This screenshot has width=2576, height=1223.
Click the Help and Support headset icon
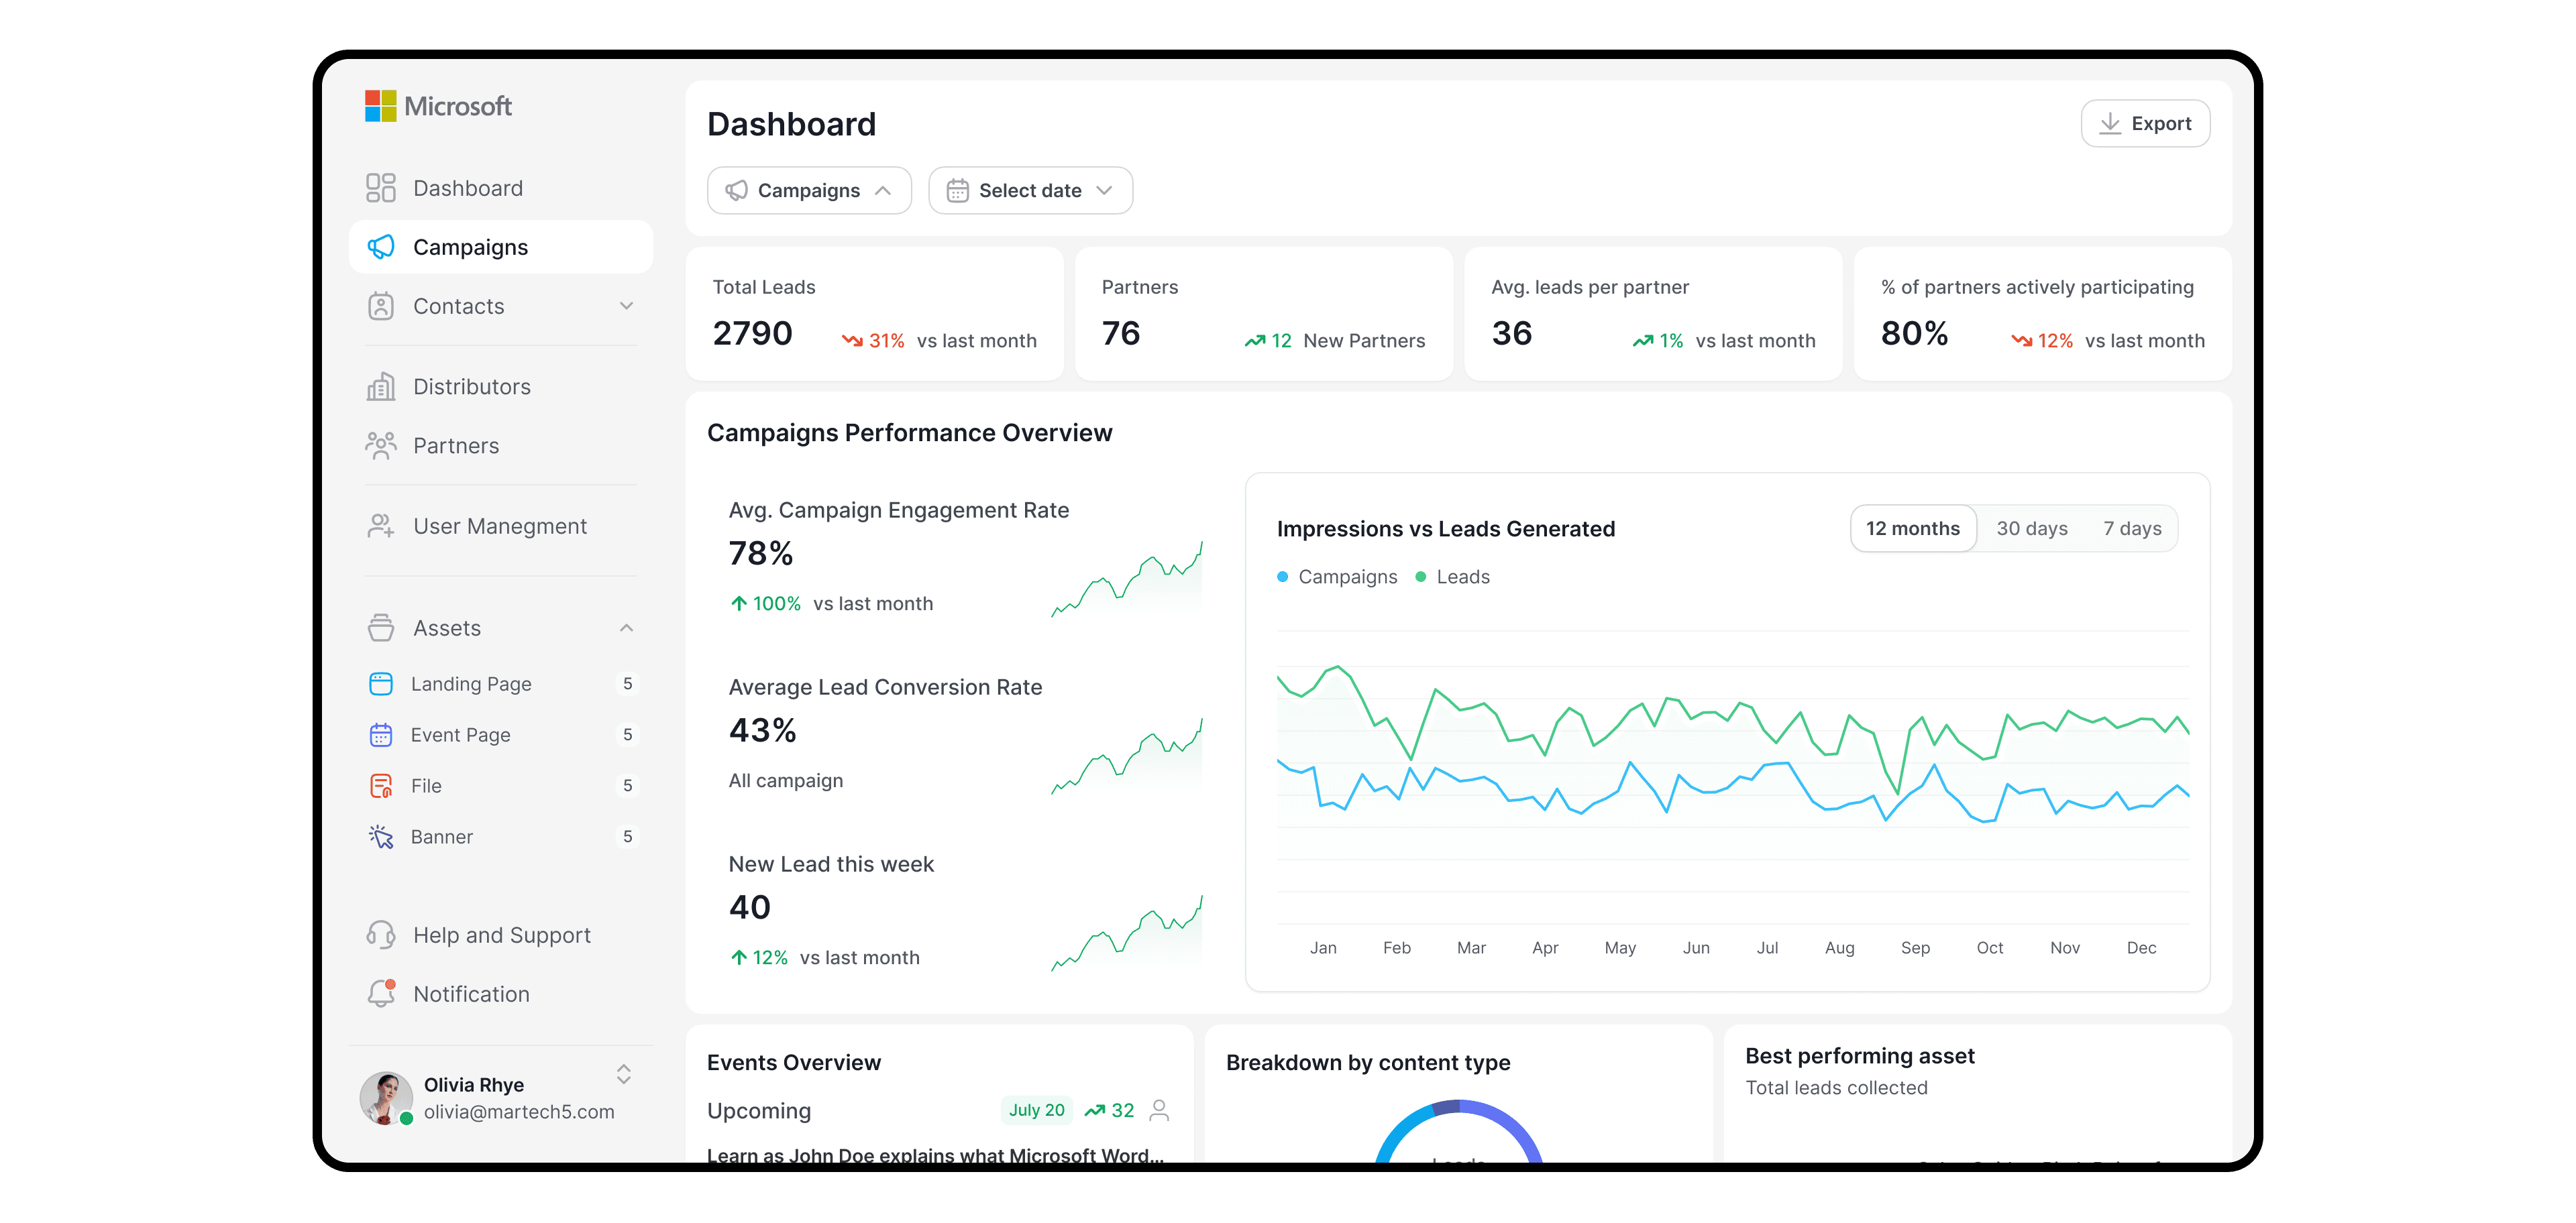(380, 935)
